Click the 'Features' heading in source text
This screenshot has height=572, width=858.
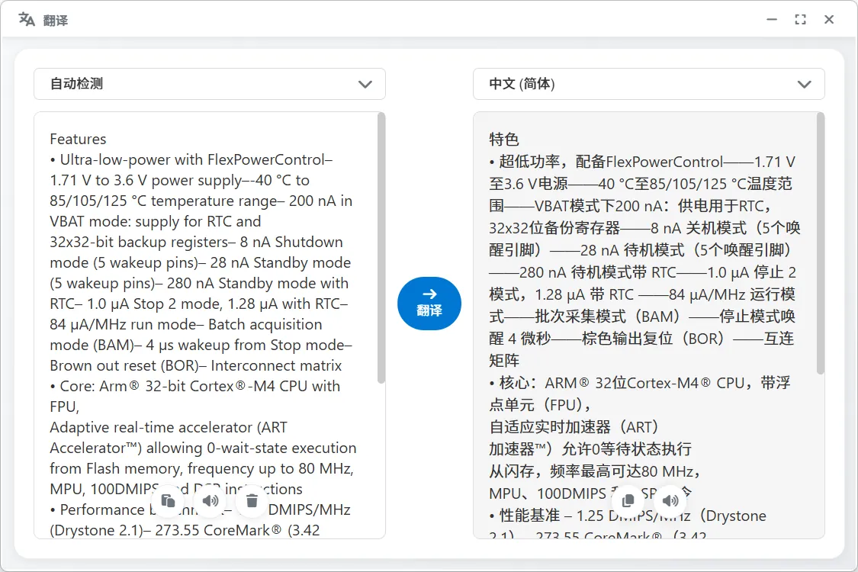tap(78, 139)
